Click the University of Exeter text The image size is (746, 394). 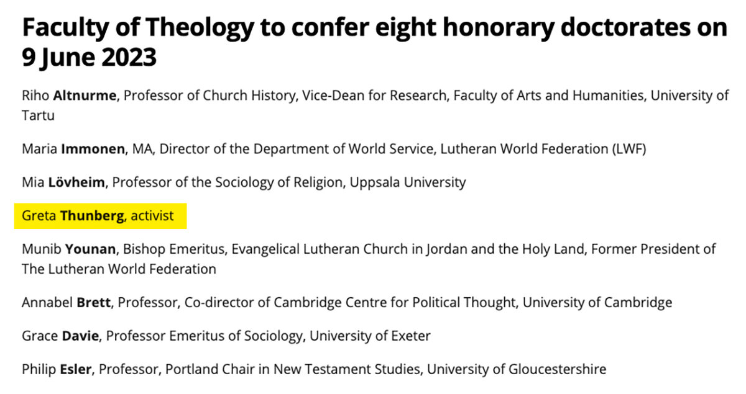point(370,336)
